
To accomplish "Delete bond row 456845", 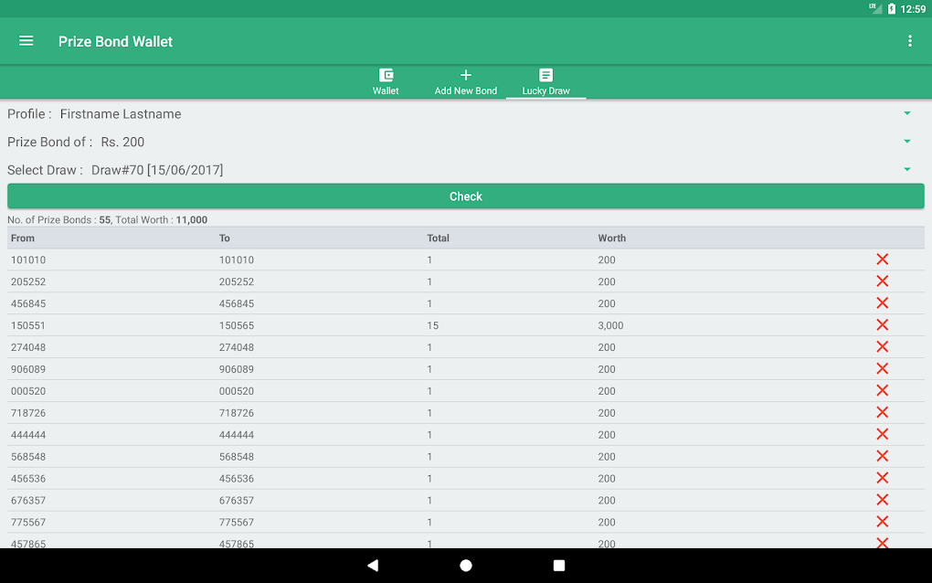I will (882, 303).
